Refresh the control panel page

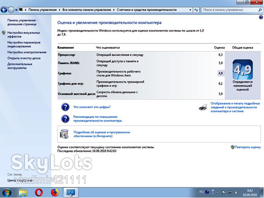pyautogui.click(x=196, y=10)
